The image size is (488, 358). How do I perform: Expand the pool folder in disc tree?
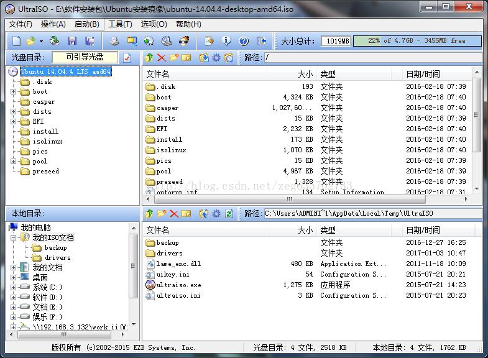tap(13, 162)
